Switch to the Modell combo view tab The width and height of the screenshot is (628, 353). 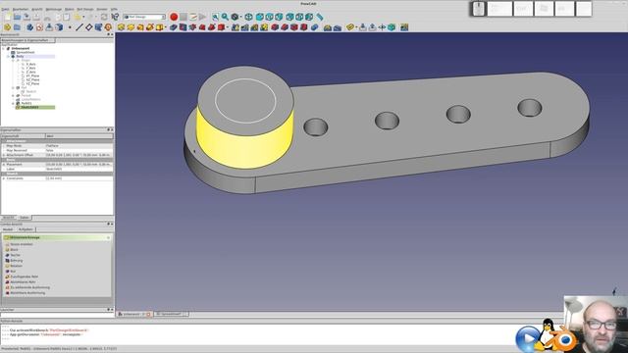pyautogui.click(x=8, y=229)
